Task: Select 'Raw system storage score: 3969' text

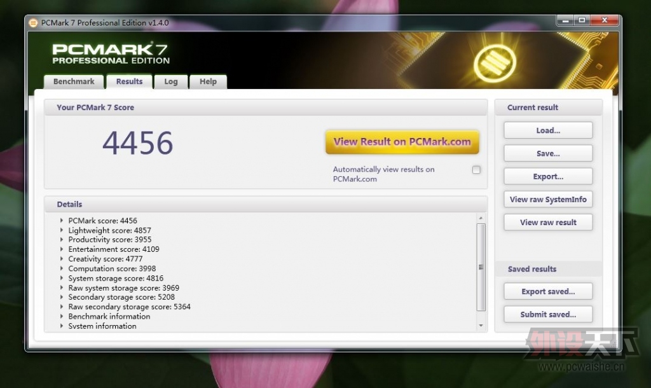Action: (x=124, y=288)
